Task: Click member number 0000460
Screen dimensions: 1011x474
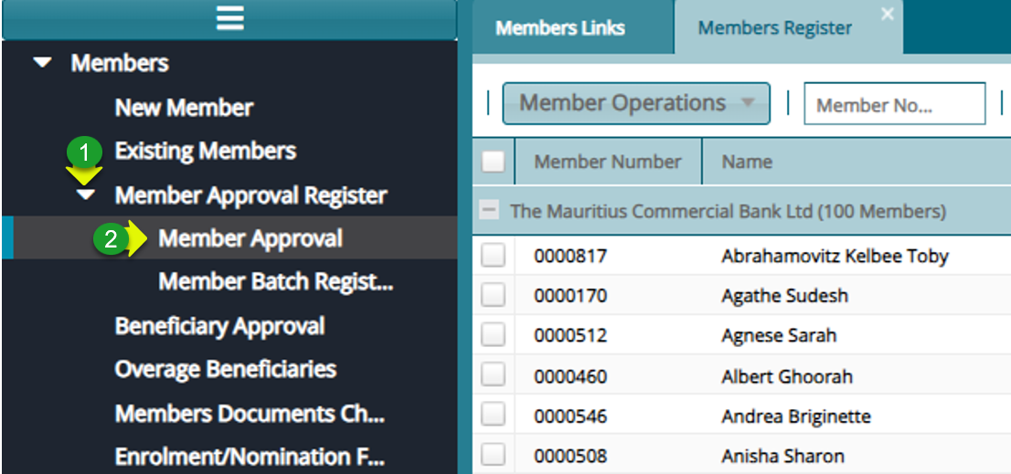Action: (570, 376)
